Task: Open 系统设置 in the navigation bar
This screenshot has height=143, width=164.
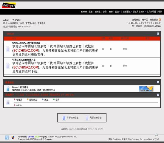Action: pos(152,12)
